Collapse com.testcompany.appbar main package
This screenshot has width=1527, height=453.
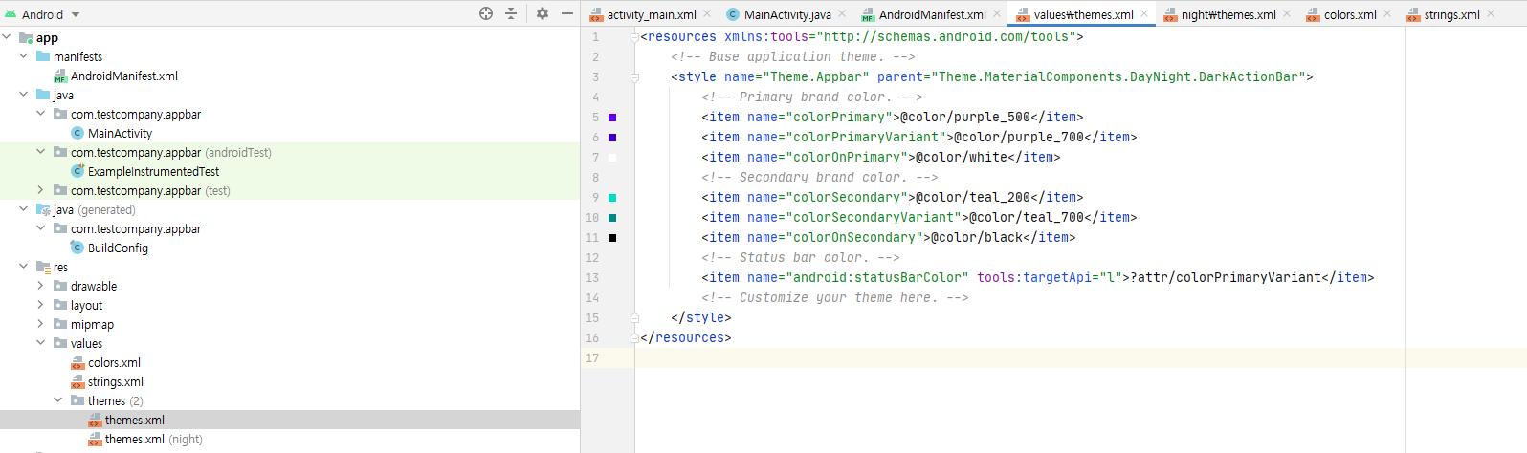pos(41,114)
